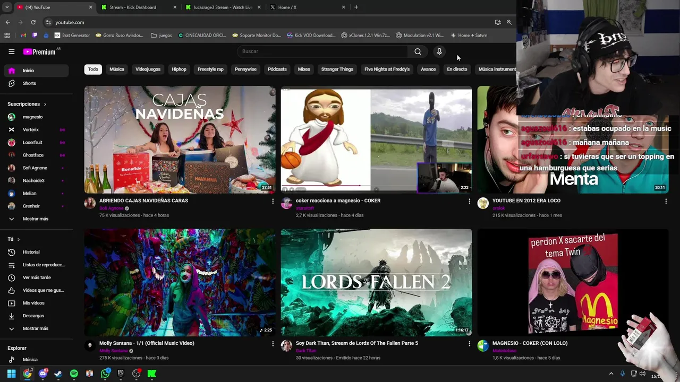Open OBS Studio from the taskbar

136,374
